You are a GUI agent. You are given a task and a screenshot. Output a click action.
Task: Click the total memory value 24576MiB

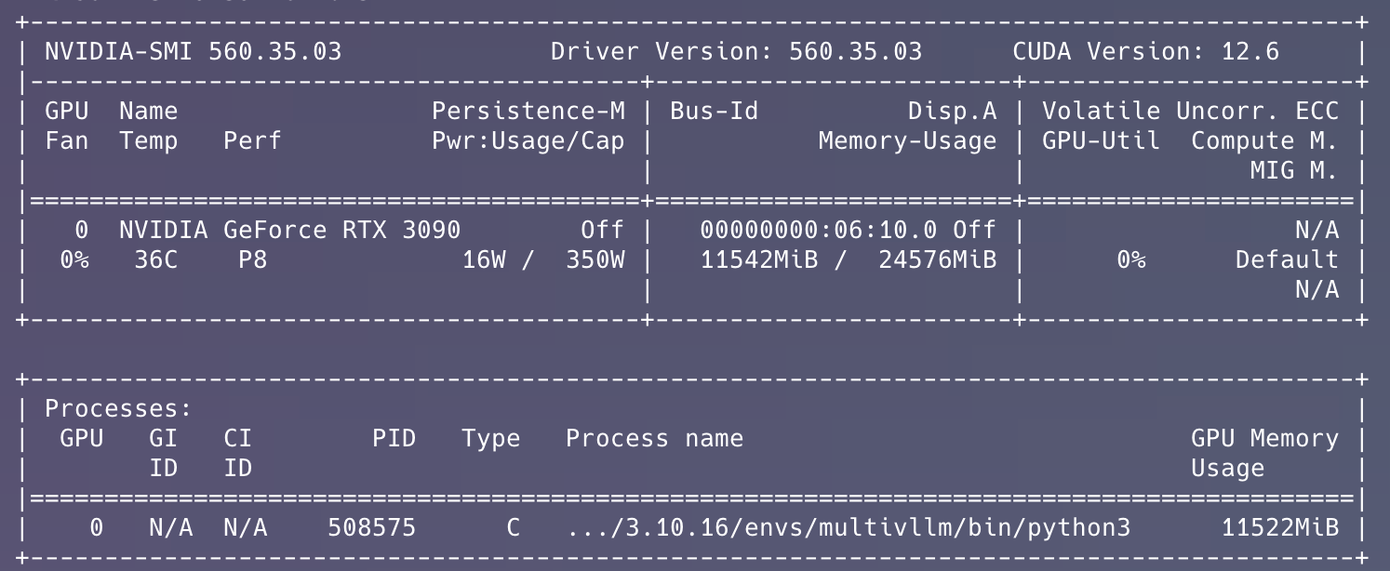click(937, 259)
